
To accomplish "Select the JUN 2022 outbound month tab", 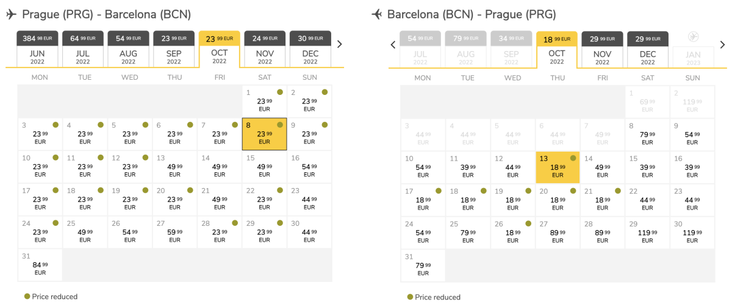I will 38,49.
